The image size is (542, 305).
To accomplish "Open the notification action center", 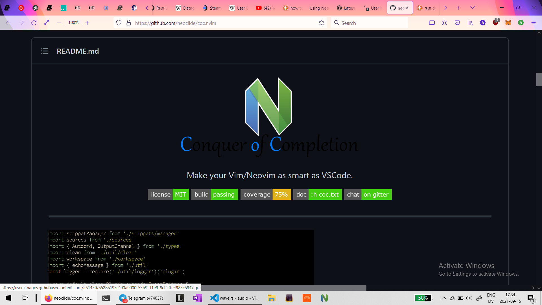I will 531,298.
